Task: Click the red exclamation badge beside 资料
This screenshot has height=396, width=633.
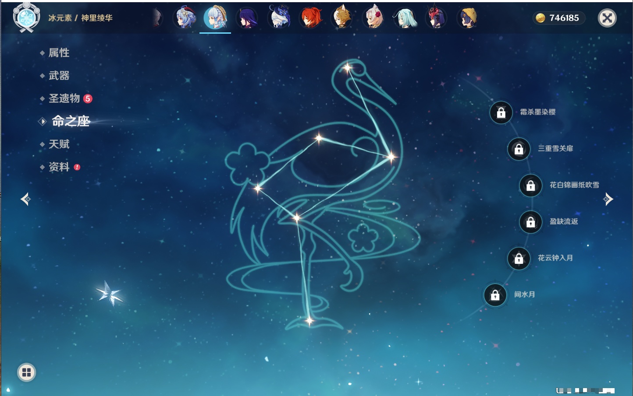Action: [77, 167]
